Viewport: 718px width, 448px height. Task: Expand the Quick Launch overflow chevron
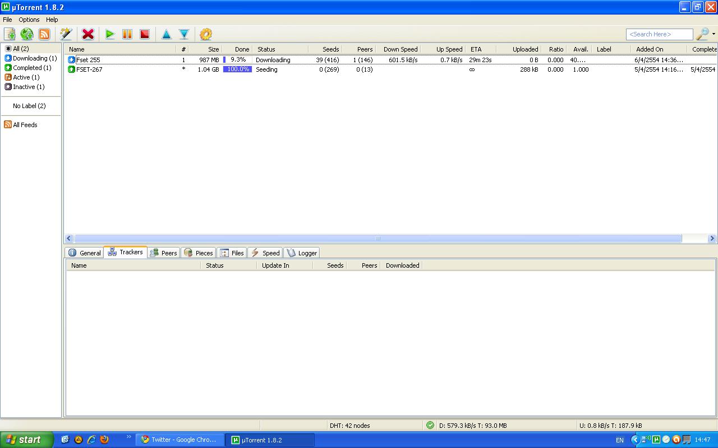pyautogui.click(x=129, y=437)
